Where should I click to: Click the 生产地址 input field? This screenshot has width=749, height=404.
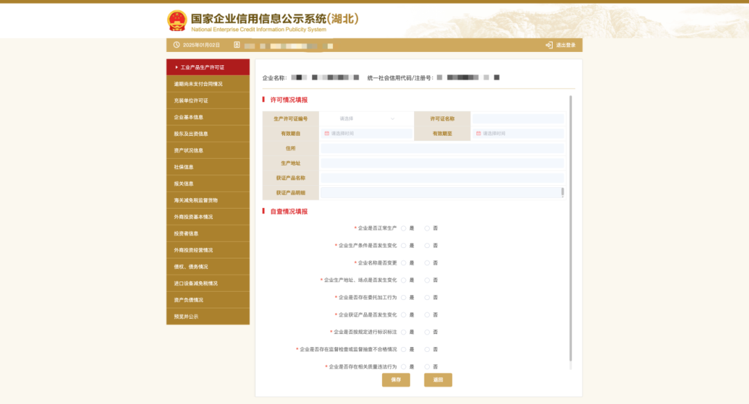(x=442, y=164)
